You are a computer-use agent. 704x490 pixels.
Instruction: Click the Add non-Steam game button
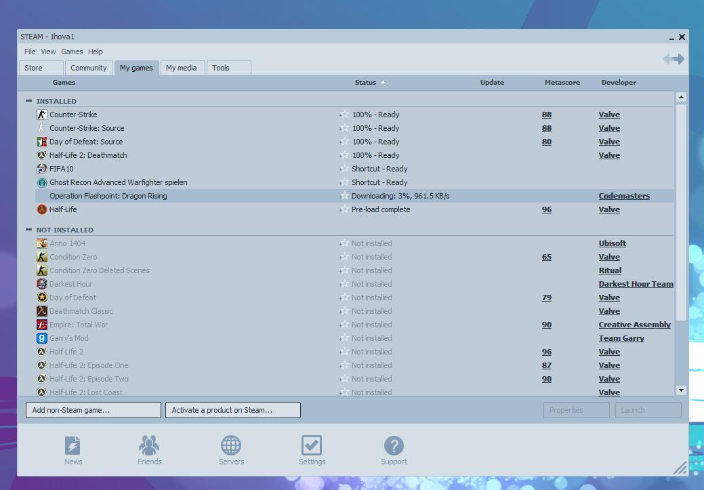click(94, 410)
